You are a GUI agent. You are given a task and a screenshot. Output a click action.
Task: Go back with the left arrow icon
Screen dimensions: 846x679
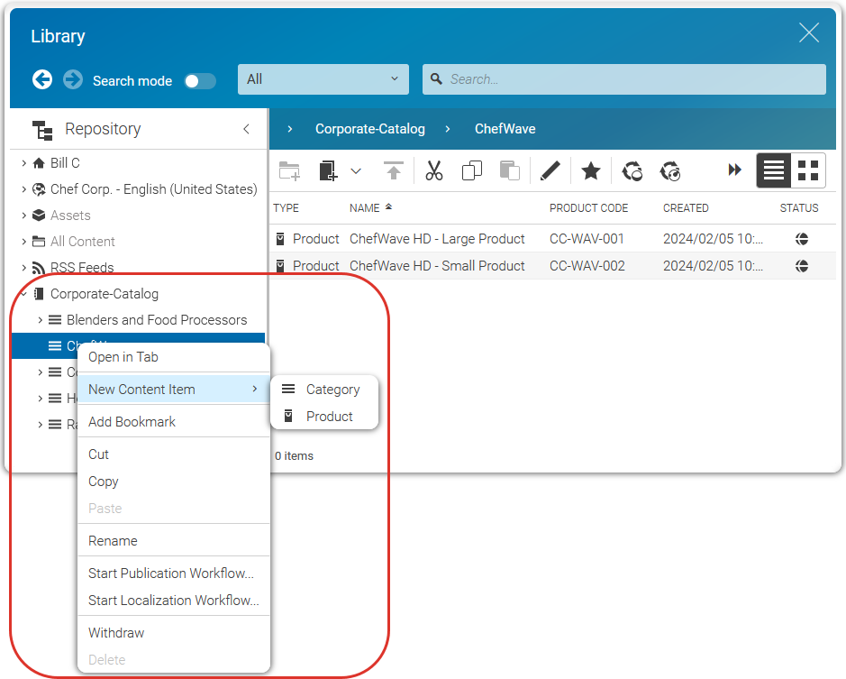[42, 79]
